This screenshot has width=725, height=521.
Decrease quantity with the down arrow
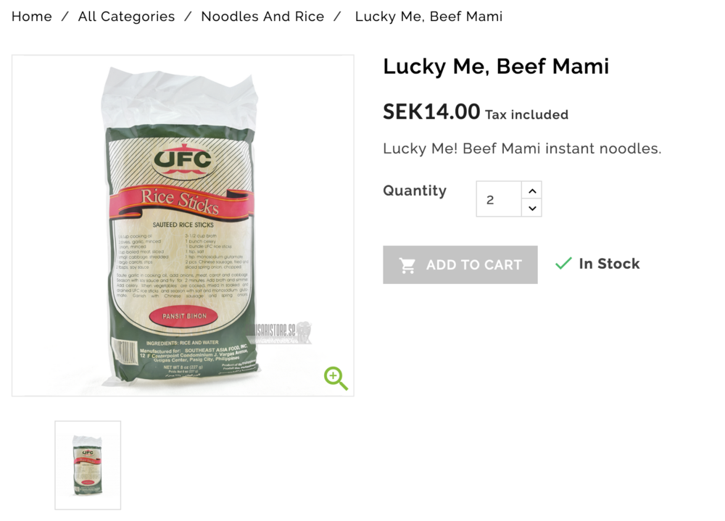(532, 208)
